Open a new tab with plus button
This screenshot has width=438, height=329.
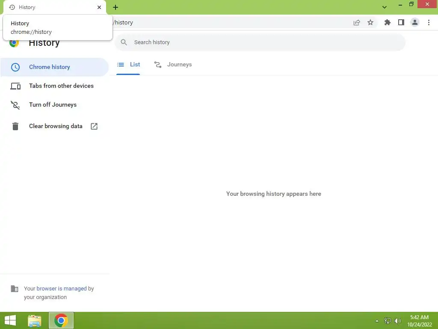pos(115,7)
